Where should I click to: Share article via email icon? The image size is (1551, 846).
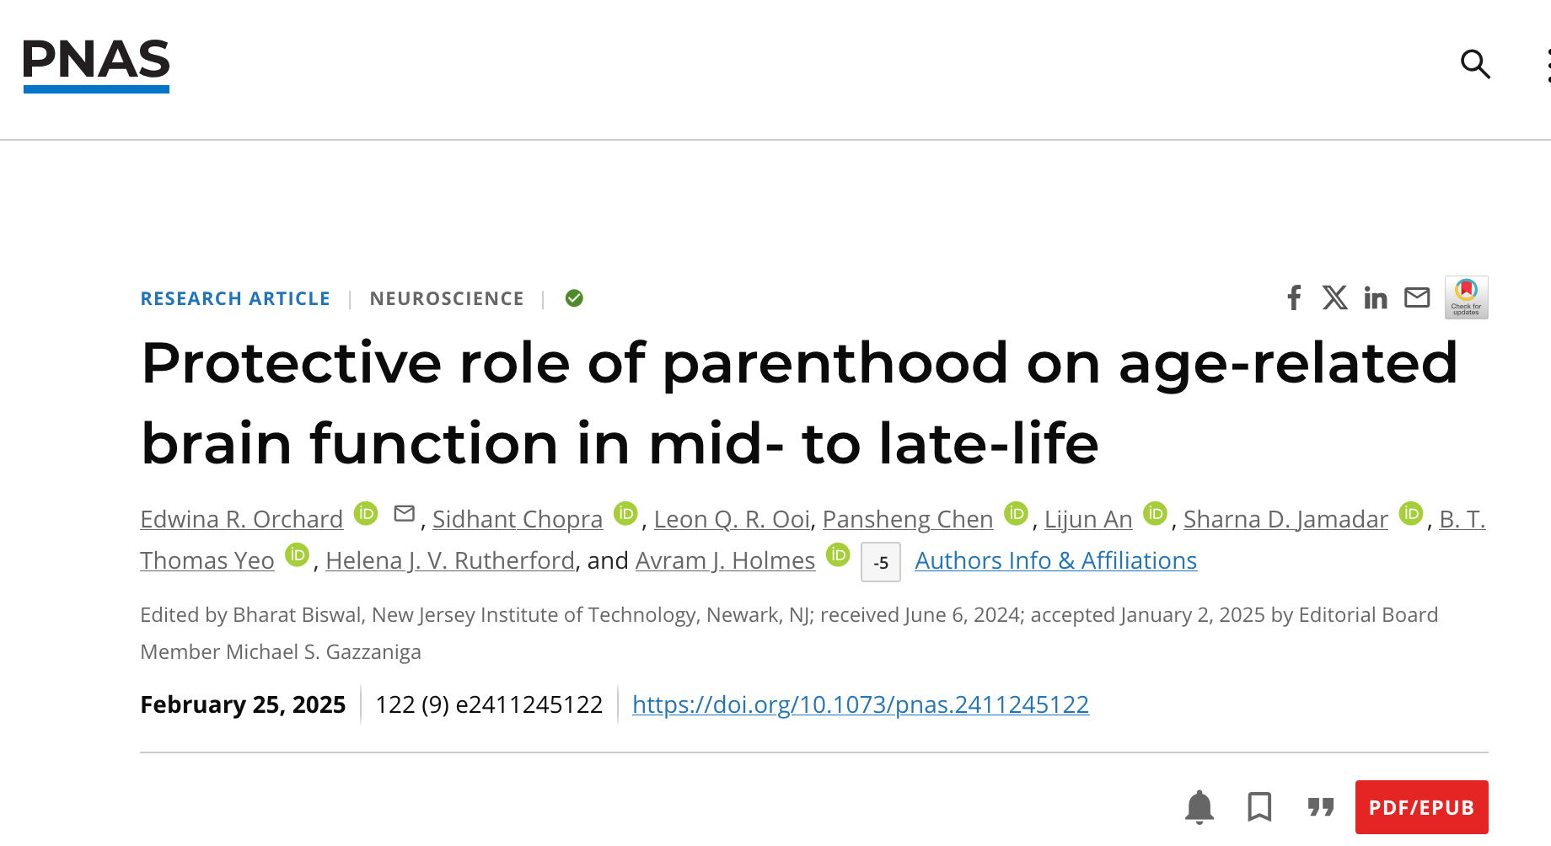pyautogui.click(x=1417, y=297)
